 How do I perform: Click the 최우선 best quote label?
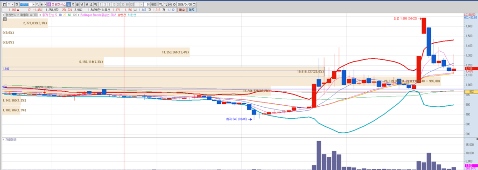click(106, 10)
